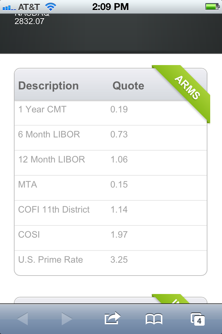The width and height of the screenshot is (222, 334).
Task: Tap the Safari back arrow
Action: point(23,319)
